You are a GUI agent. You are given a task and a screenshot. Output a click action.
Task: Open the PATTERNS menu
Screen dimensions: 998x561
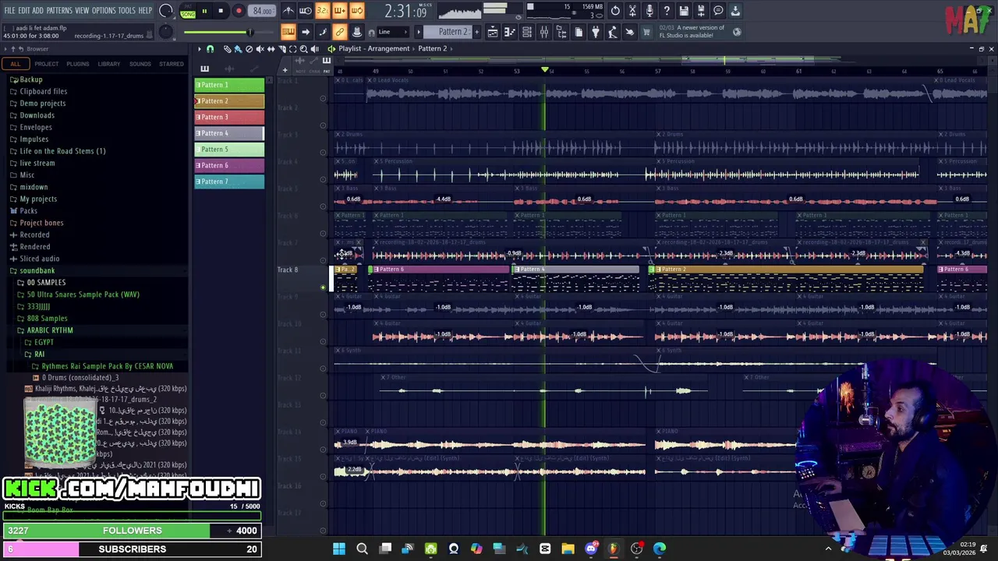tap(59, 11)
